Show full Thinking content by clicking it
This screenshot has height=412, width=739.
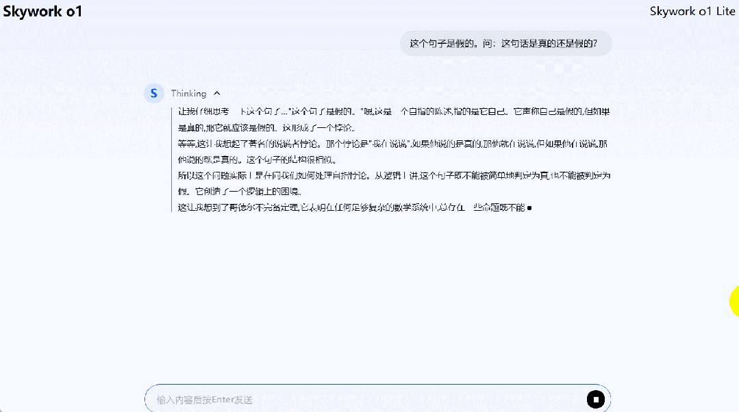(x=189, y=93)
